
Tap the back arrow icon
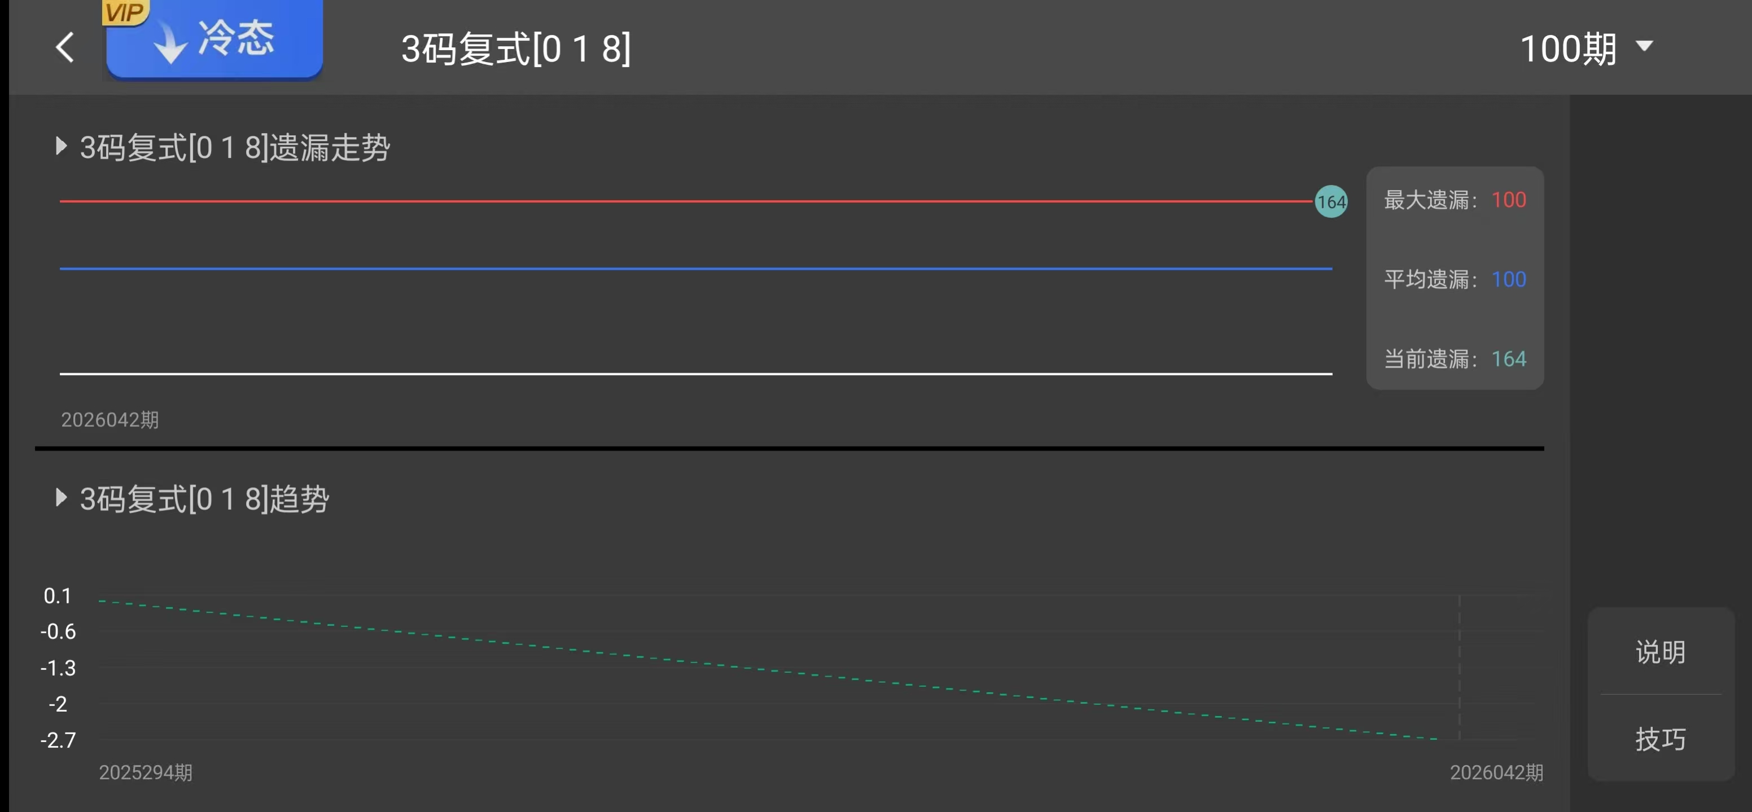tap(65, 47)
